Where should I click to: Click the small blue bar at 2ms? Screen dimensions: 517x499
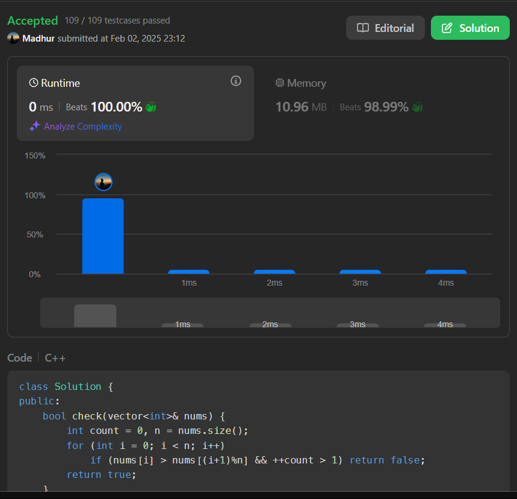coord(274,272)
